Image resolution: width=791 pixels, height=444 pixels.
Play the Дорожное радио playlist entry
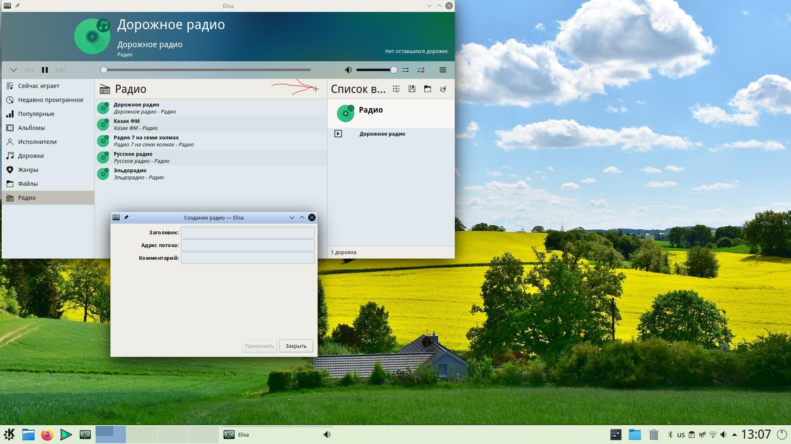pos(338,134)
